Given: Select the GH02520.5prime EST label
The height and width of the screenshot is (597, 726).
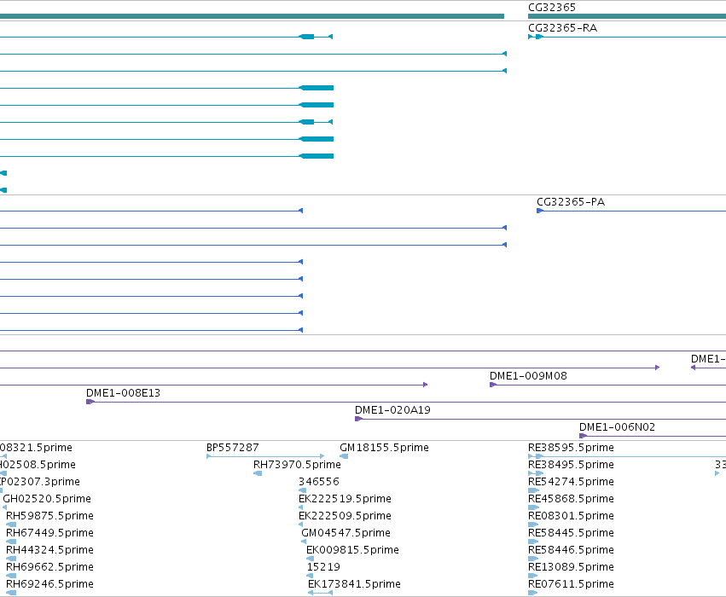Looking at the screenshot, I should click(47, 499).
